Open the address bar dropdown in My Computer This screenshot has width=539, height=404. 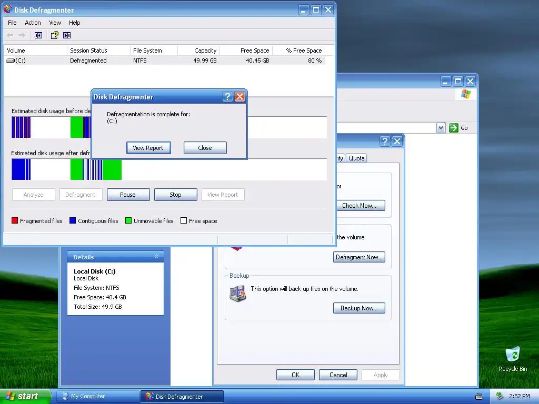pyautogui.click(x=441, y=128)
